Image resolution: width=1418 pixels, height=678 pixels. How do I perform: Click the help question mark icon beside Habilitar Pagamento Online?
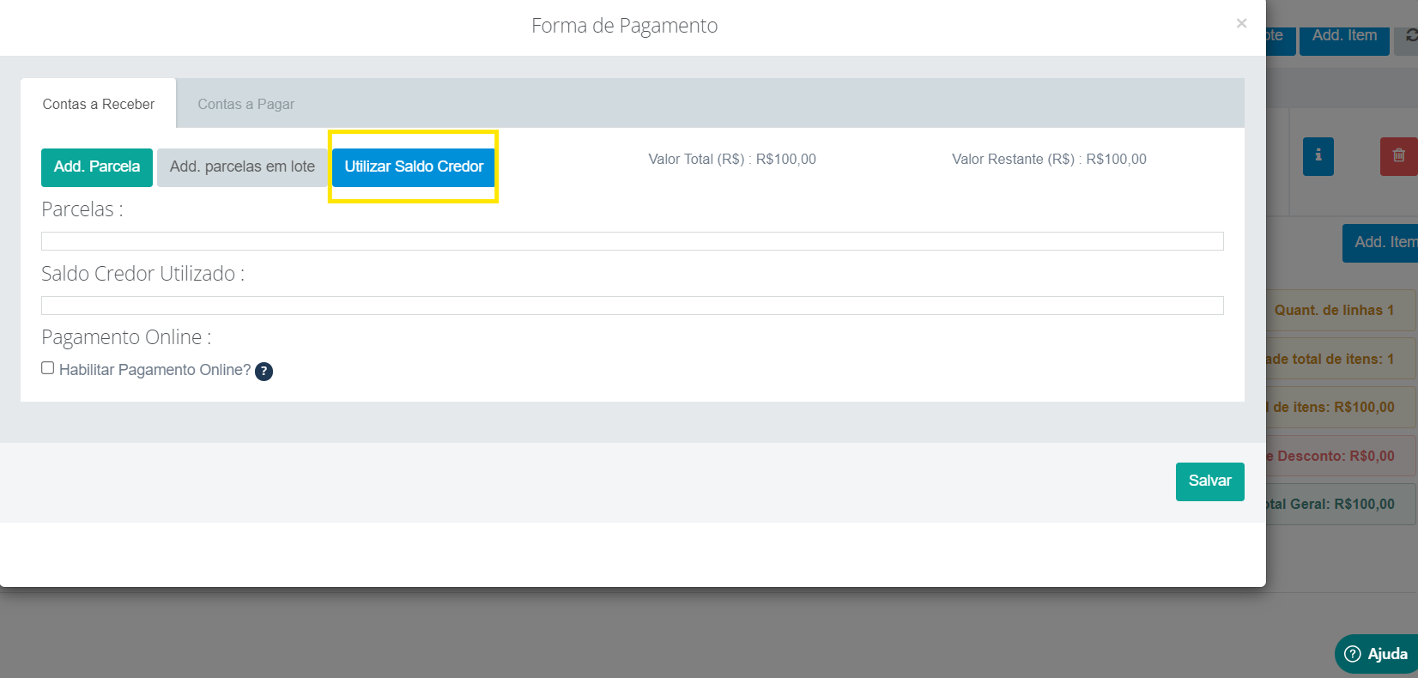click(264, 372)
